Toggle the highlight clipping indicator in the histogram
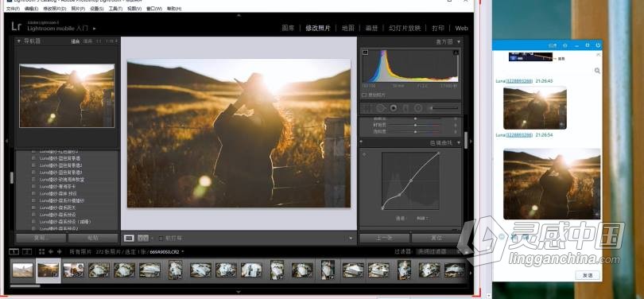This screenshot has height=299, width=644. point(456,52)
